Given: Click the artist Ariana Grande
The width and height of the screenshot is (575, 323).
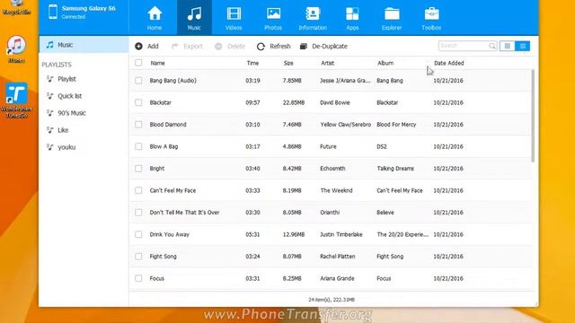Looking at the screenshot, I should [x=337, y=278].
